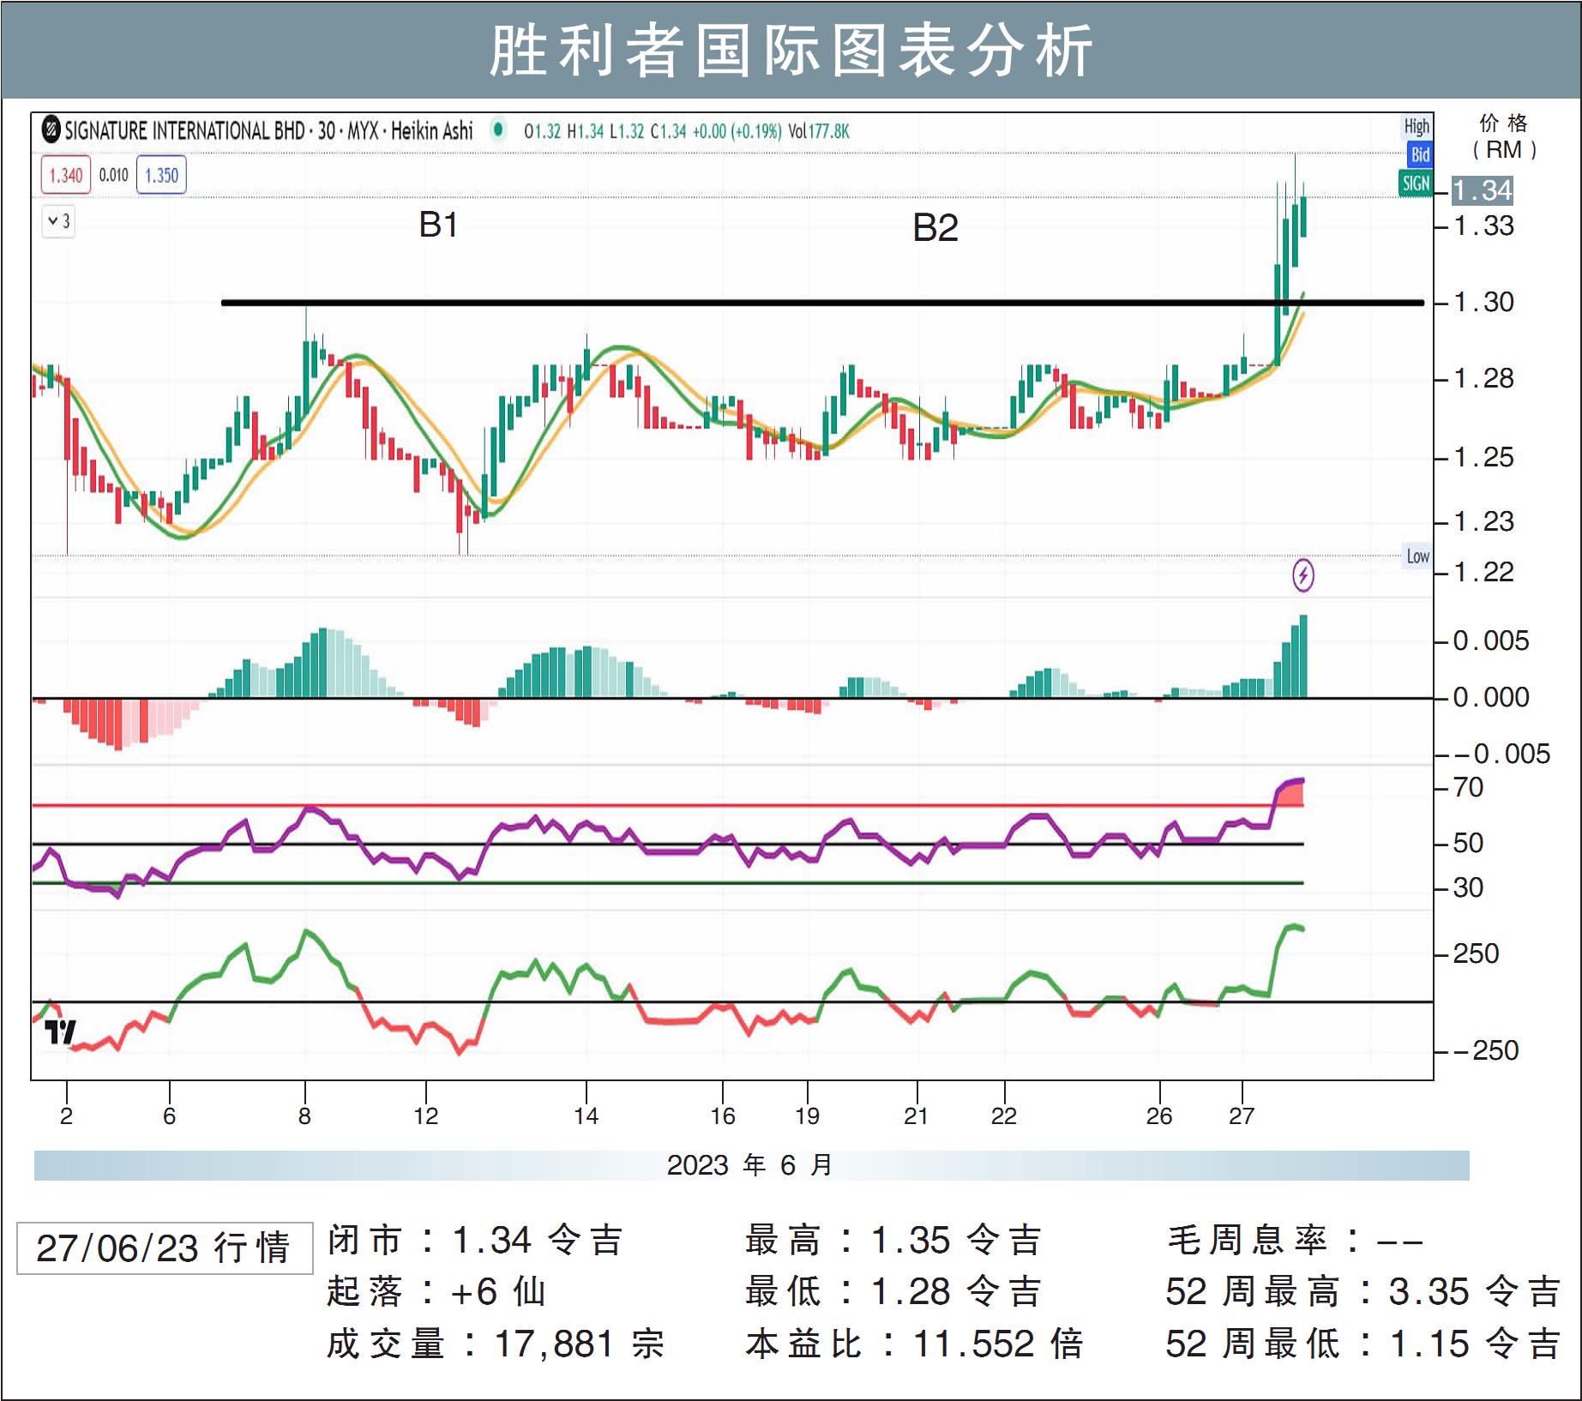Click the High label tag
1582x1401 pixels.
point(1417,127)
